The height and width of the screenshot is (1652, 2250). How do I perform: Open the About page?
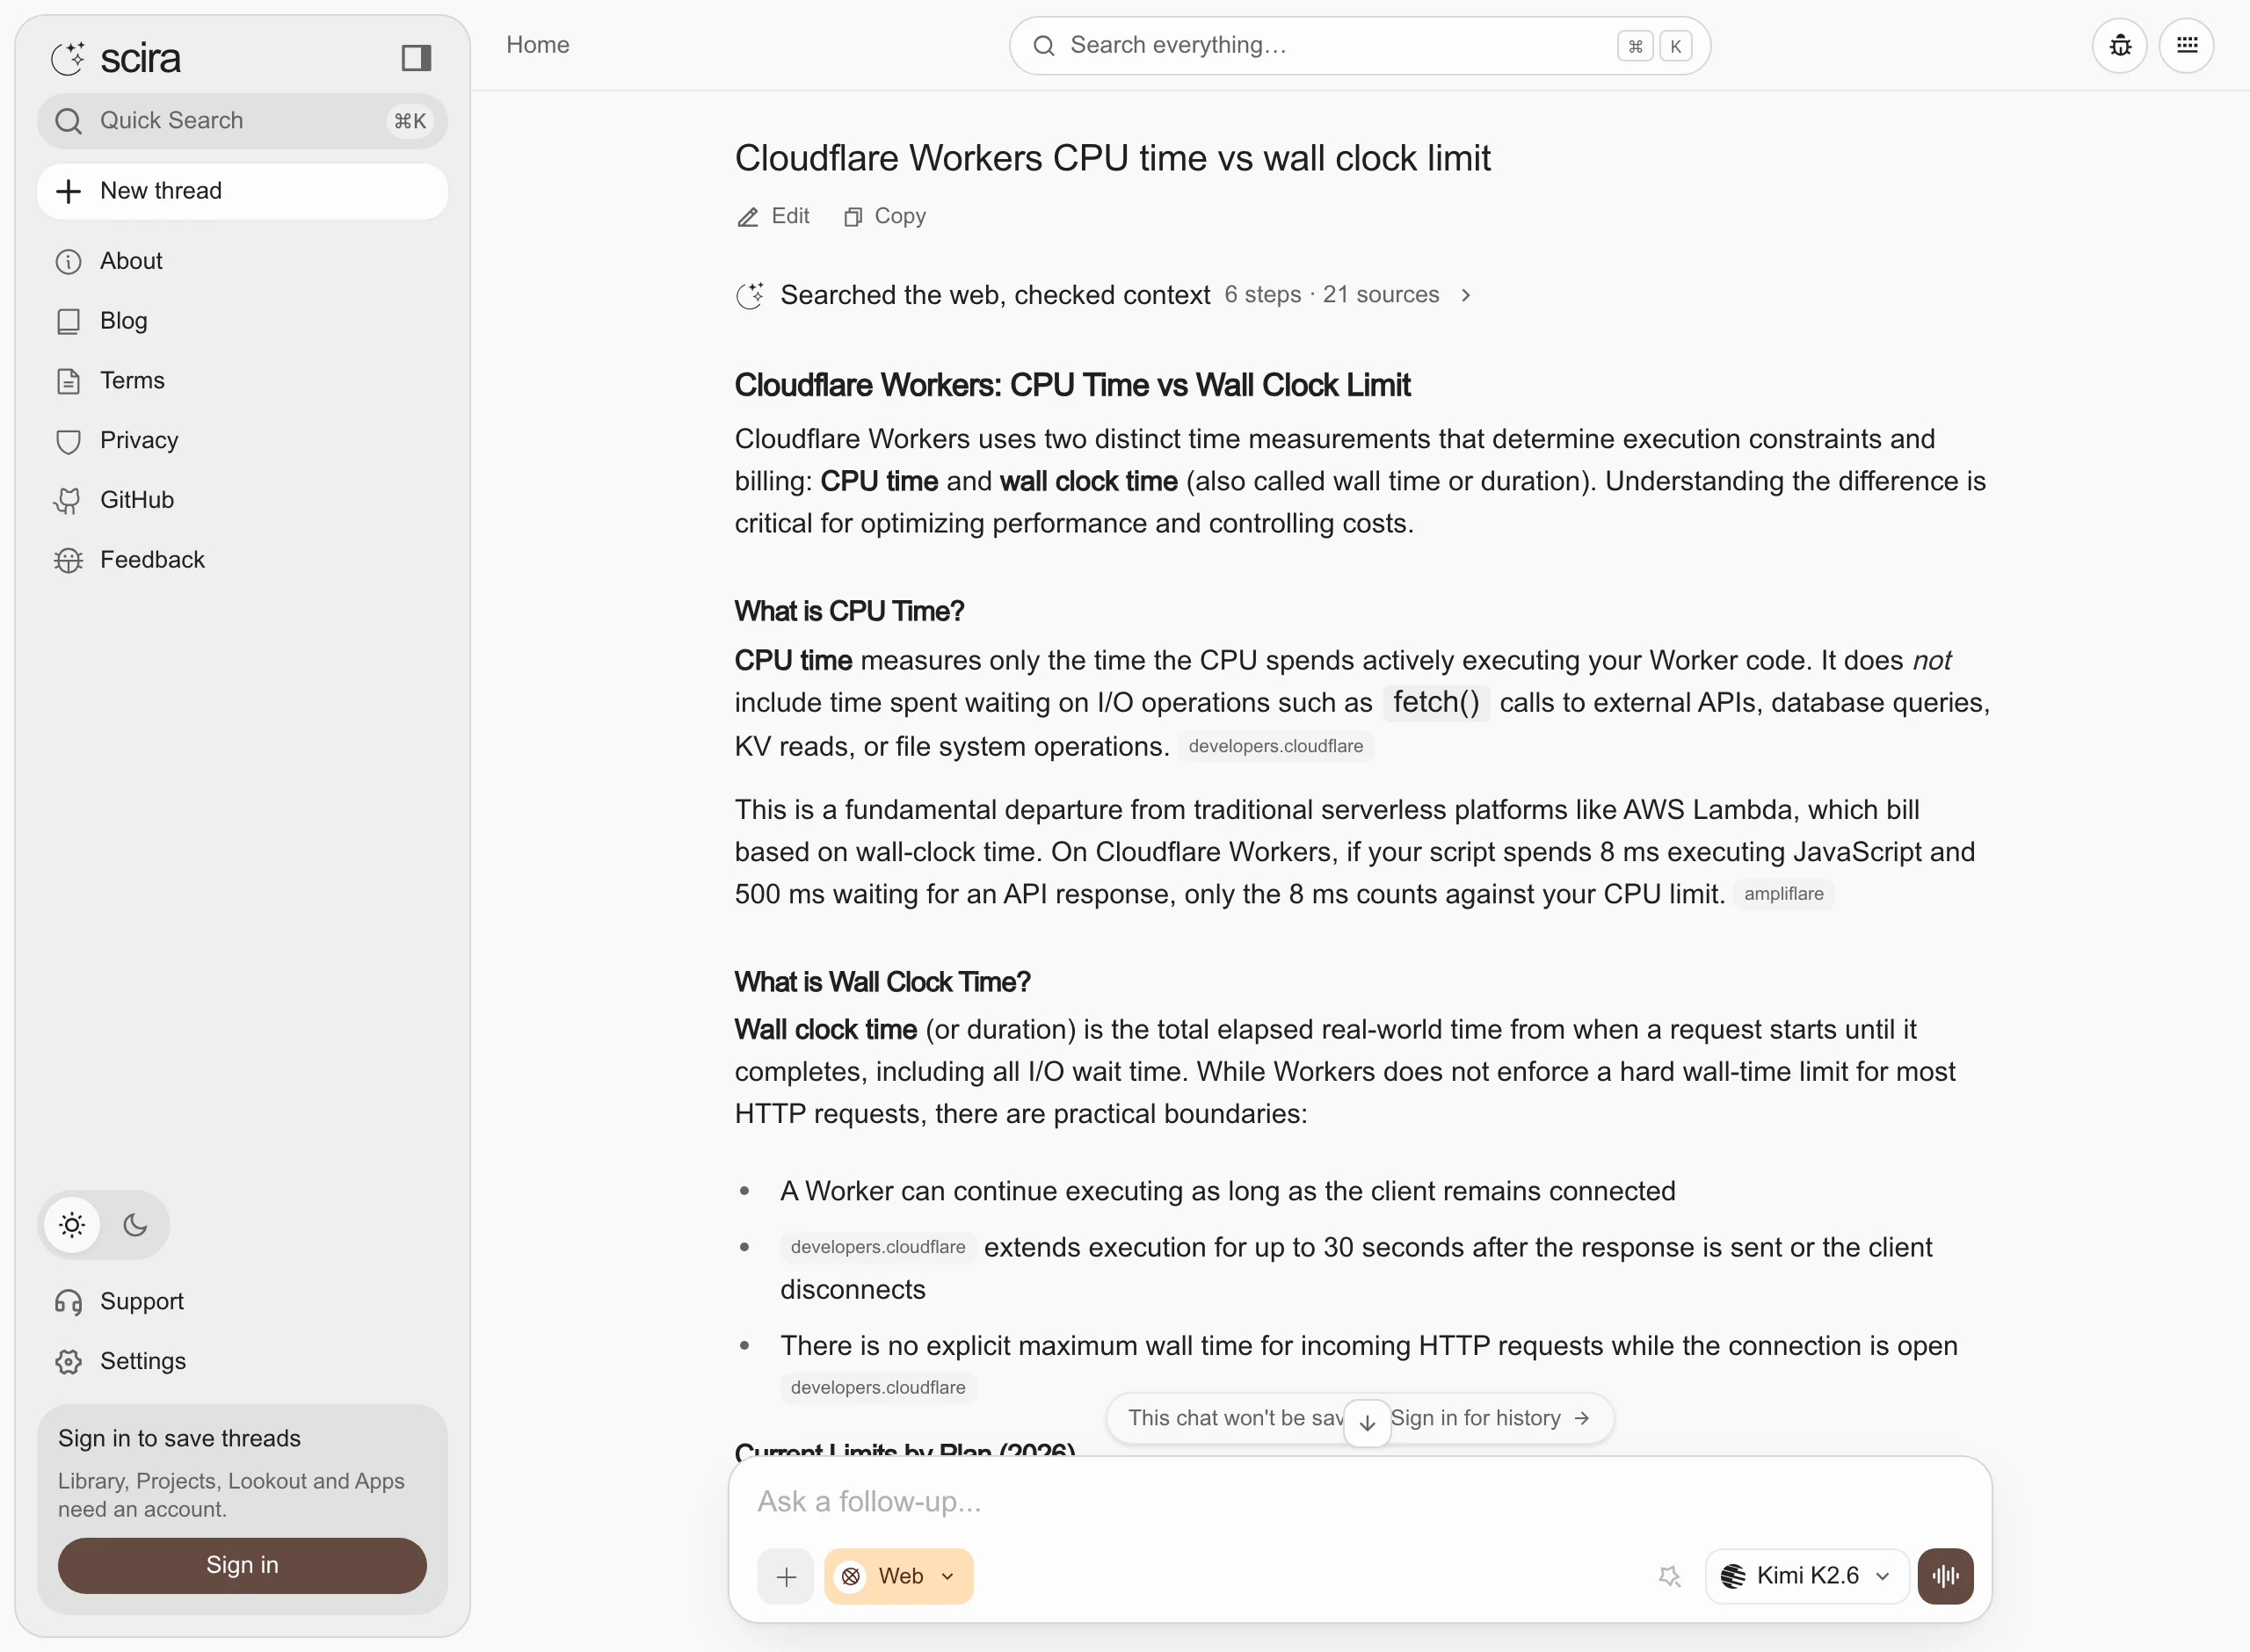pyautogui.click(x=241, y=262)
